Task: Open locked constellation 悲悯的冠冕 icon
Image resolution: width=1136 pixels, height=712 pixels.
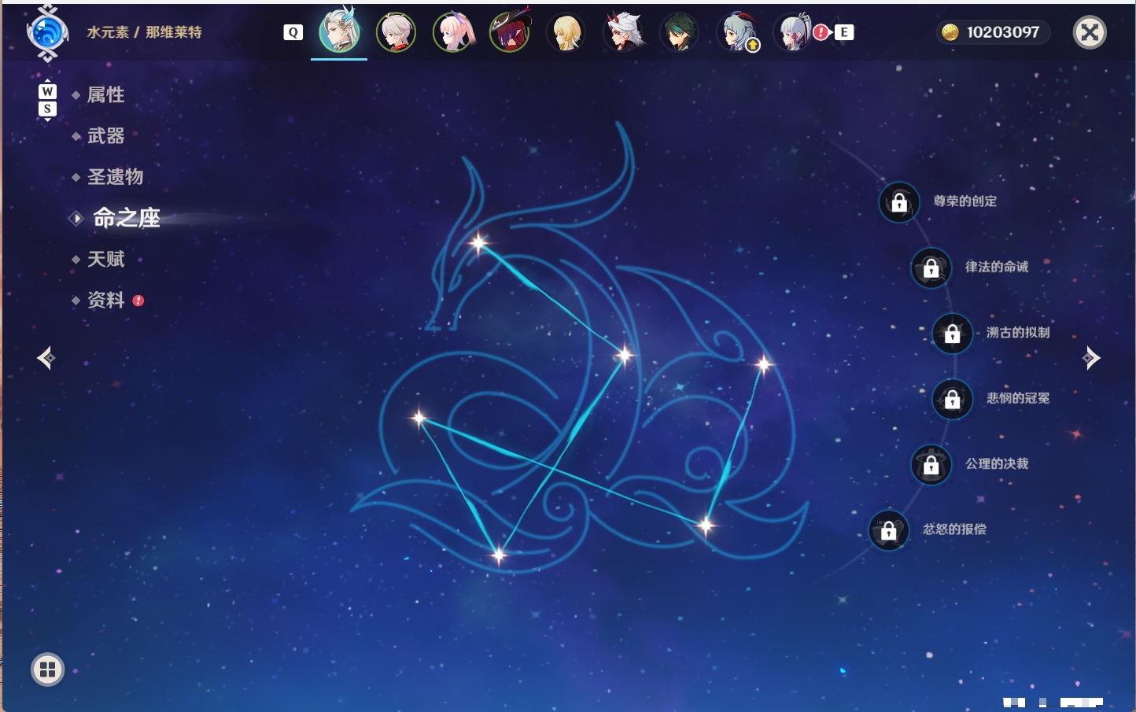Action: point(953,400)
